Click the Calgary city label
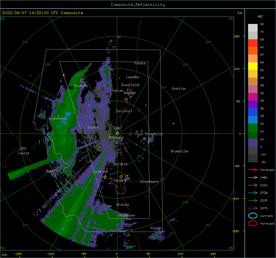The width and height of the screenshot is (276, 258). pyautogui.click(x=120, y=180)
